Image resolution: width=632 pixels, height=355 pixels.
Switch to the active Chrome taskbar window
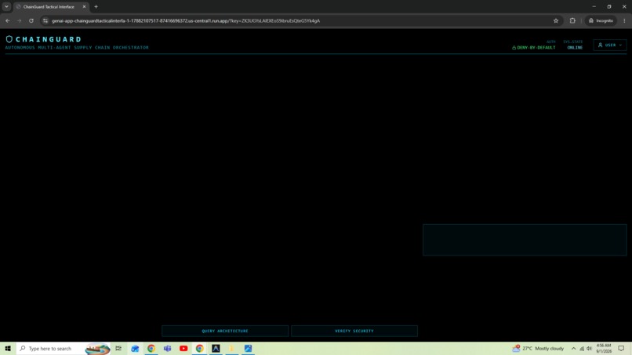(199, 349)
